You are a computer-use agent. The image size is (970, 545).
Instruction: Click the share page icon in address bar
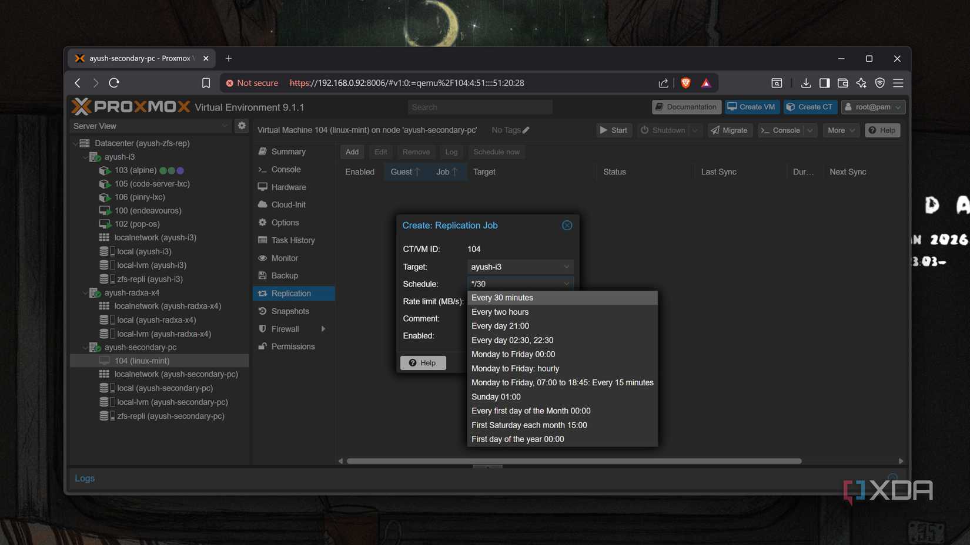pos(663,83)
